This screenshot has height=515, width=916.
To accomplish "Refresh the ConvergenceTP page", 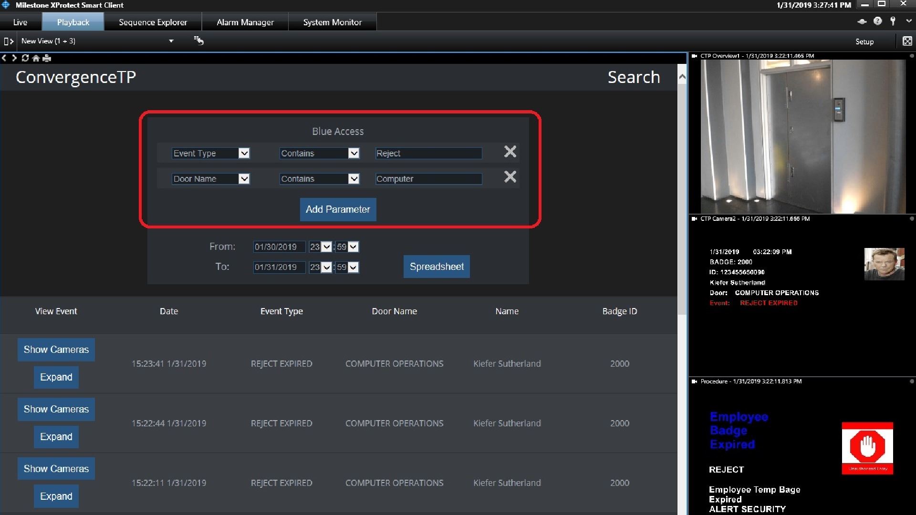I will tap(25, 58).
